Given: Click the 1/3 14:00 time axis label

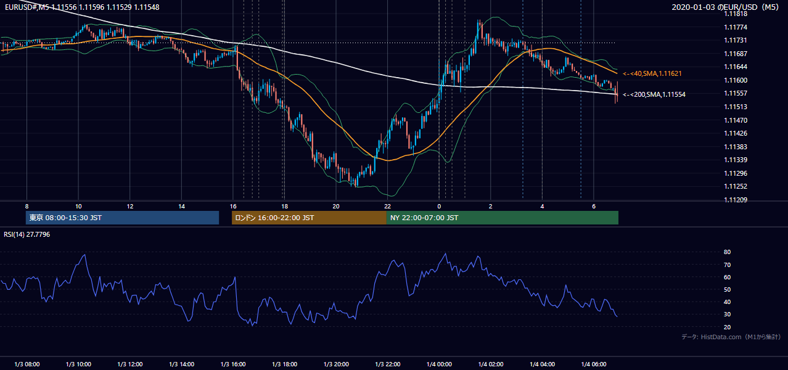Looking at the screenshot, I should click(181, 364).
